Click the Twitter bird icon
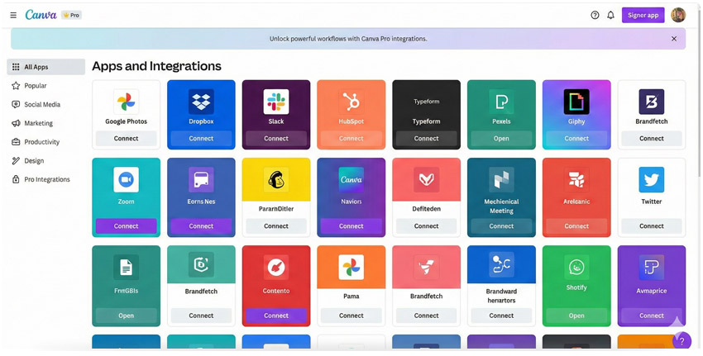703x356 pixels. tap(652, 179)
